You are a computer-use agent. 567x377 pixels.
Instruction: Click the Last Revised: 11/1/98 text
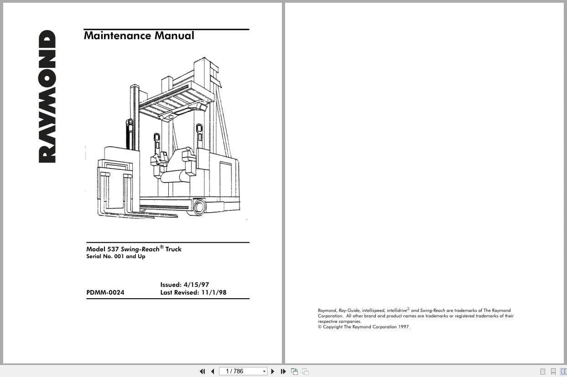193,292
